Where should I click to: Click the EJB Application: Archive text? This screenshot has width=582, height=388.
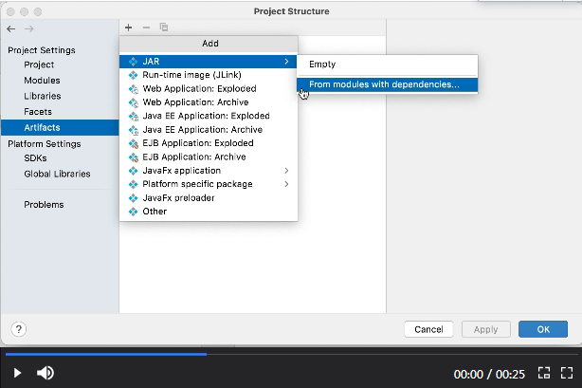click(x=194, y=157)
